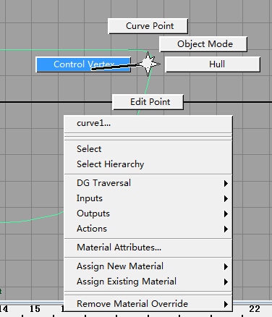Select Control Vertex option
Image resolution: width=272 pixels, height=317 pixels.
(83, 64)
